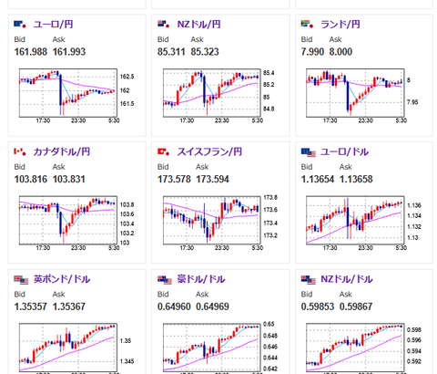437x374 pixels.
Task: Select the ユーロ/円 candlestick chart thumbnail
Action: coord(69,96)
